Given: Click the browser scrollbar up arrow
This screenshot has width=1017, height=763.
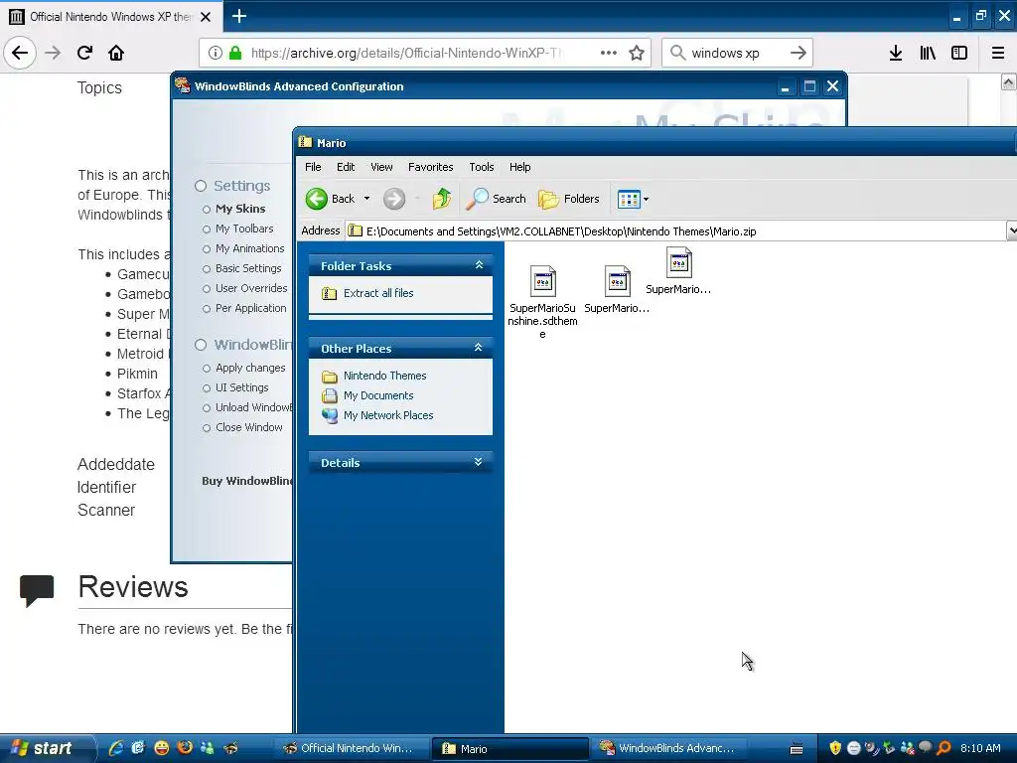Looking at the screenshot, I should pyautogui.click(x=1008, y=82).
